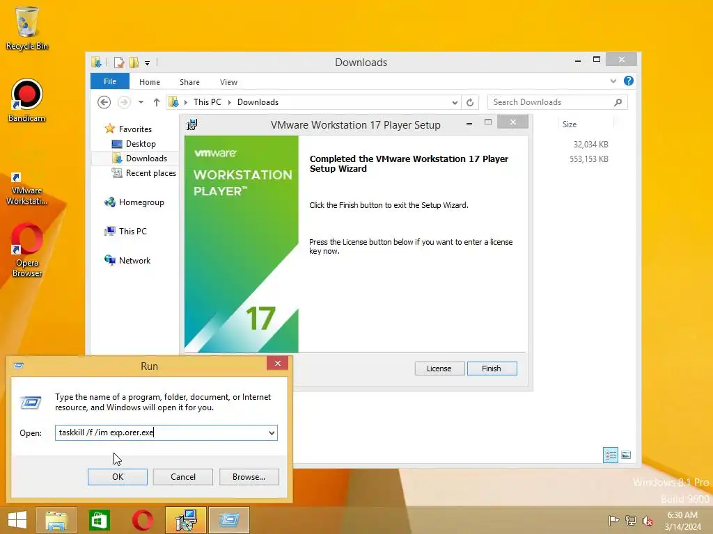Screen dimensions: 713x534
Task: Click muted volume tray icon
Action: (648, 521)
